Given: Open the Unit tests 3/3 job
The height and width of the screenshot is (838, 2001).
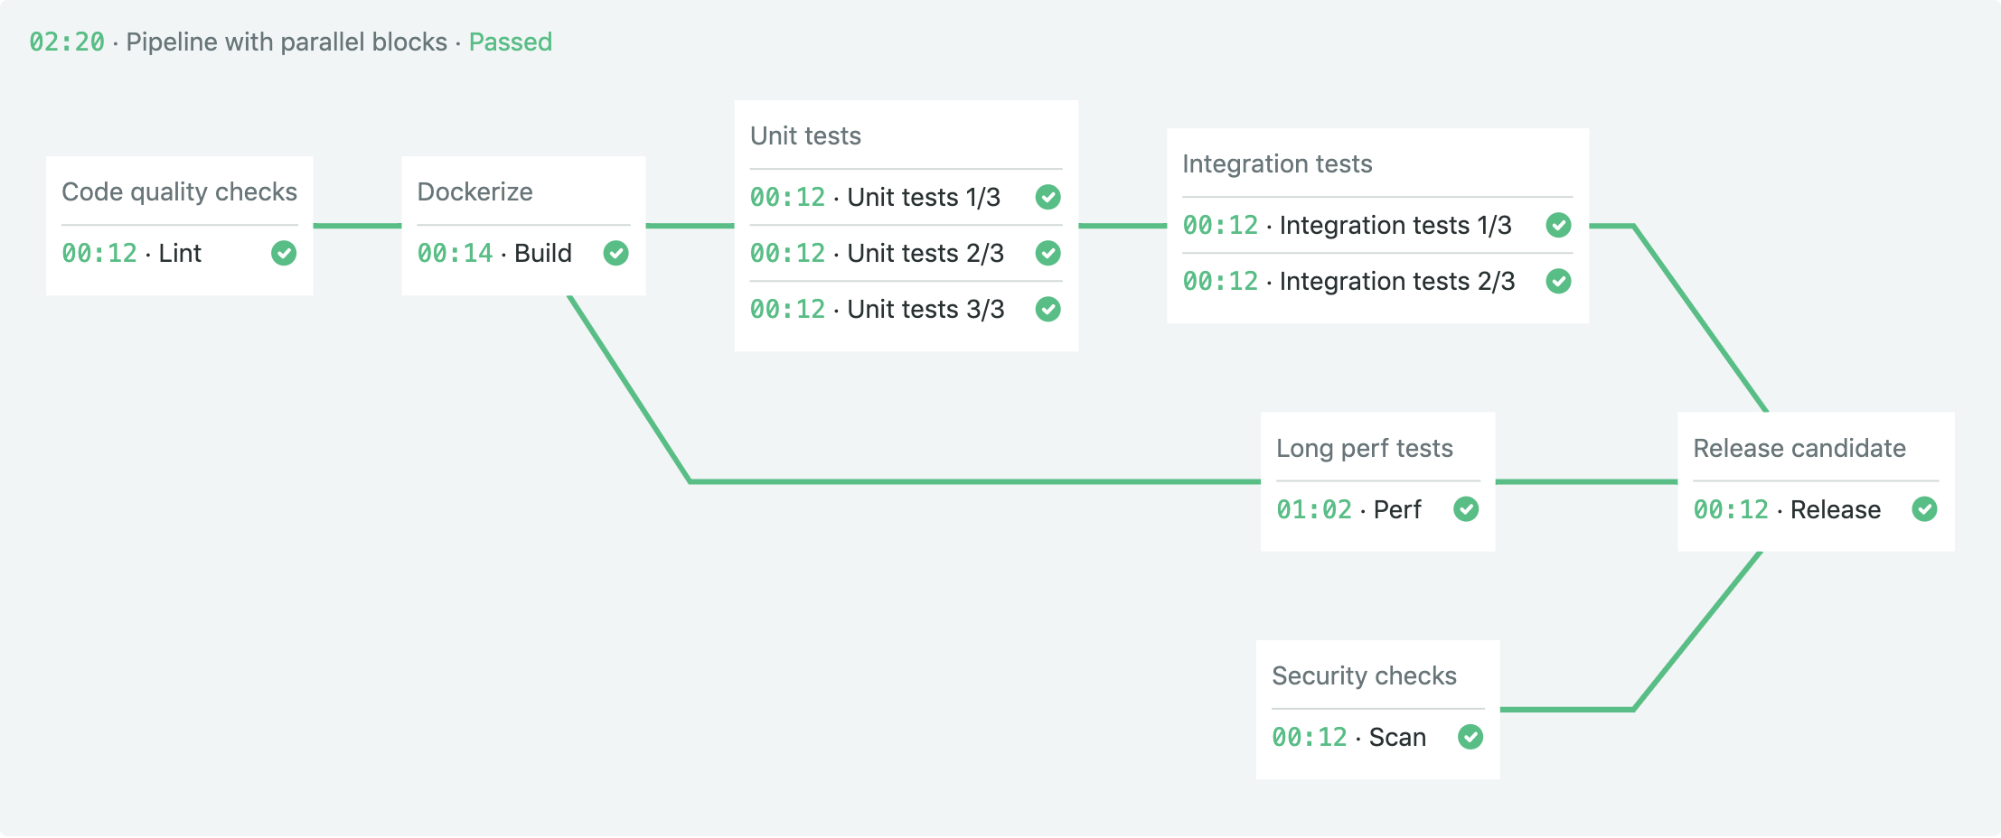Looking at the screenshot, I should tap(925, 309).
